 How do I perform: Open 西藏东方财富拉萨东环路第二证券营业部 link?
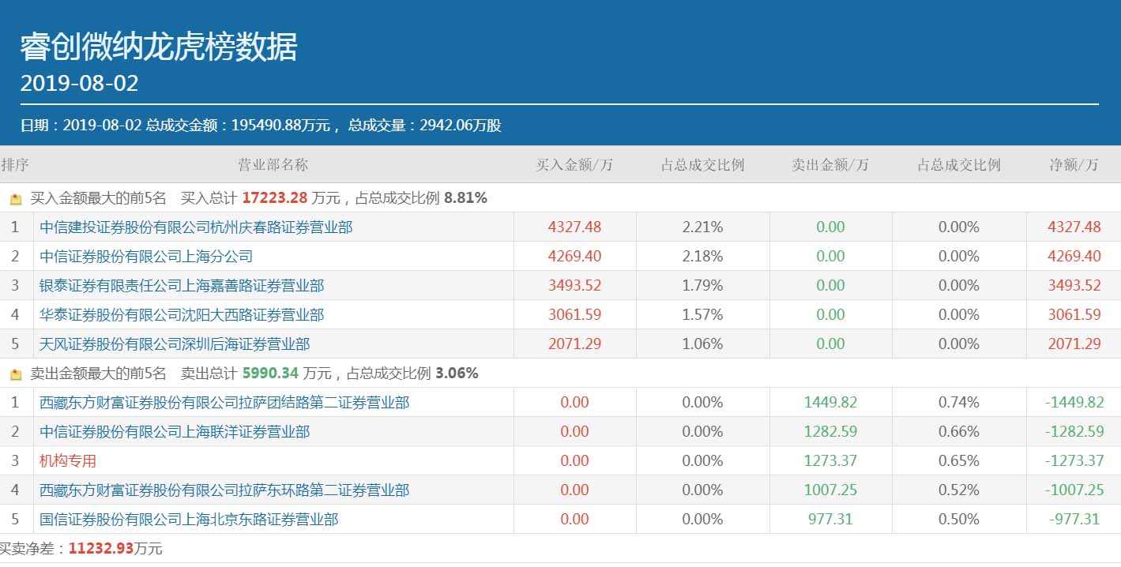pos(224,490)
